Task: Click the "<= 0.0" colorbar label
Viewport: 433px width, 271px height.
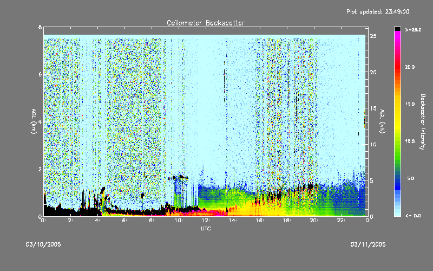Action: coord(413,216)
